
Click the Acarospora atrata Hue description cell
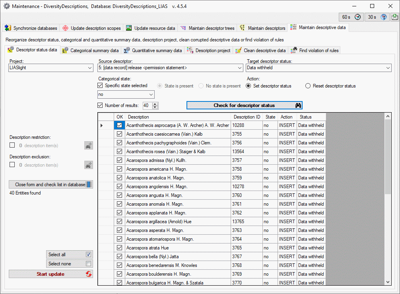[178, 248]
